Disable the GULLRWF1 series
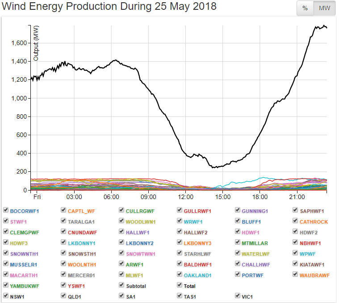The width and height of the screenshot is (339, 303). coord(180,211)
